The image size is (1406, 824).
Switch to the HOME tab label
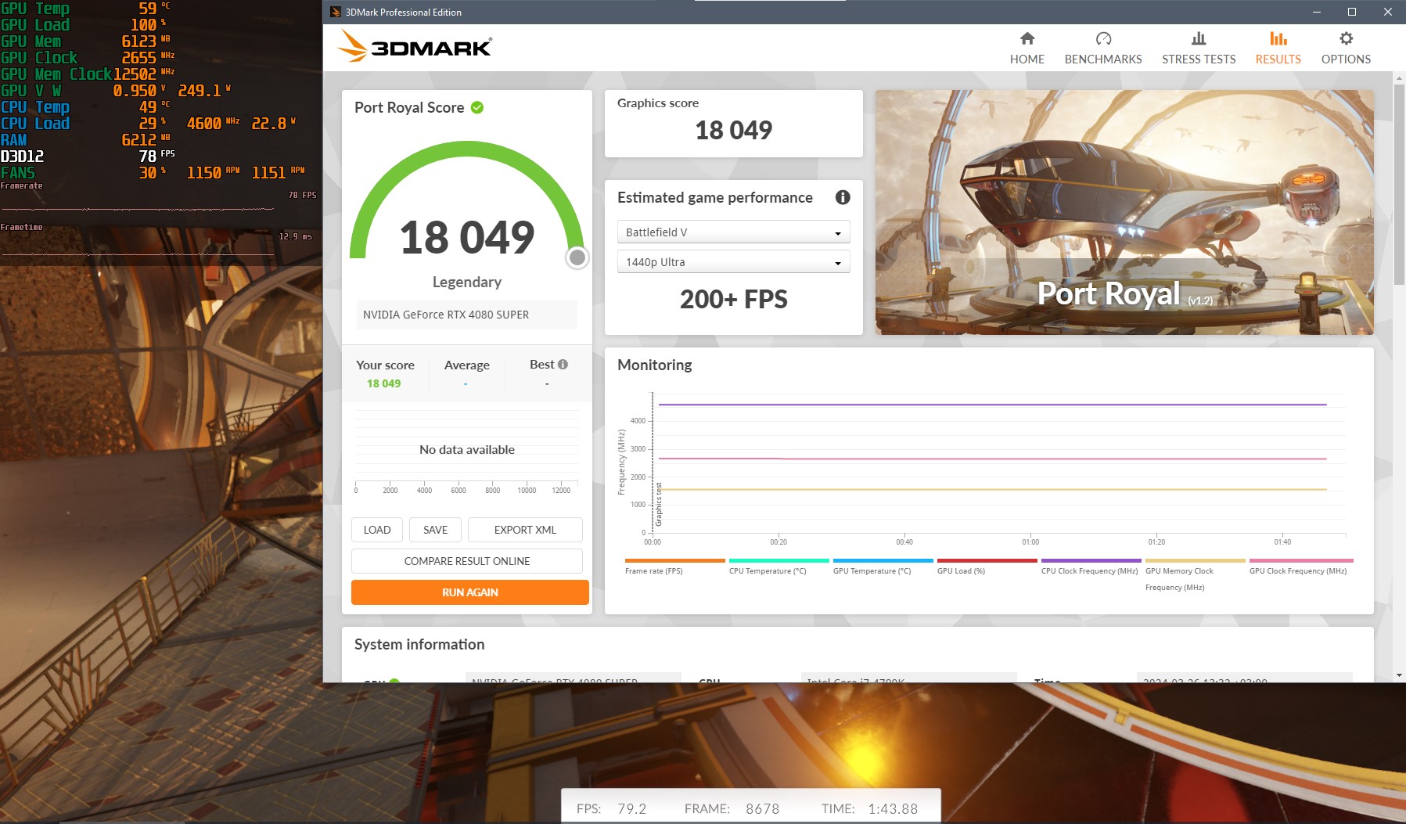[1027, 59]
